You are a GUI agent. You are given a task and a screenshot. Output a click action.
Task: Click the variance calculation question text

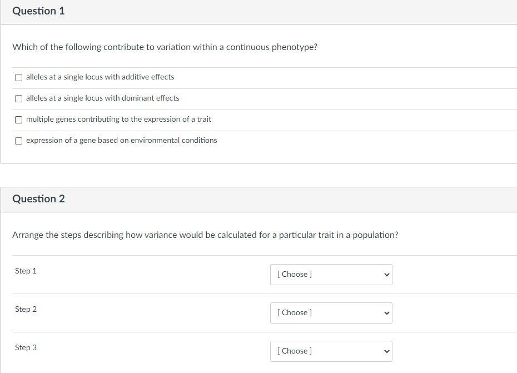click(x=205, y=235)
